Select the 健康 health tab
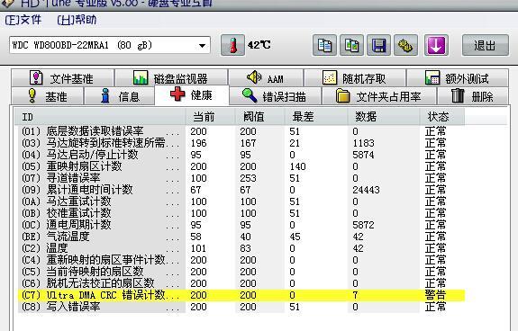 pos(192,95)
